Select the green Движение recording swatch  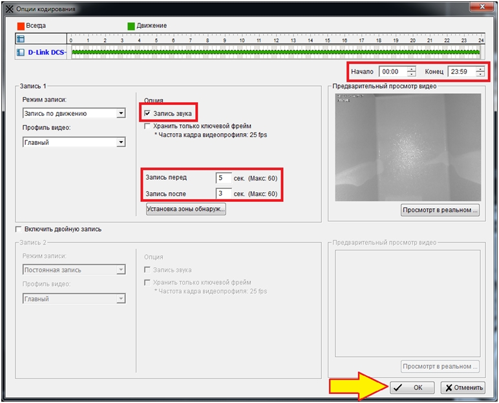point(131,26)
